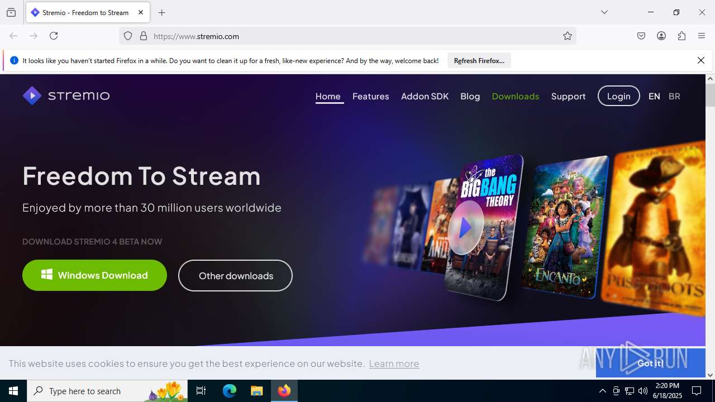
Task: Expand the list all tabs dropdown
Action: (x=604, y=12)
